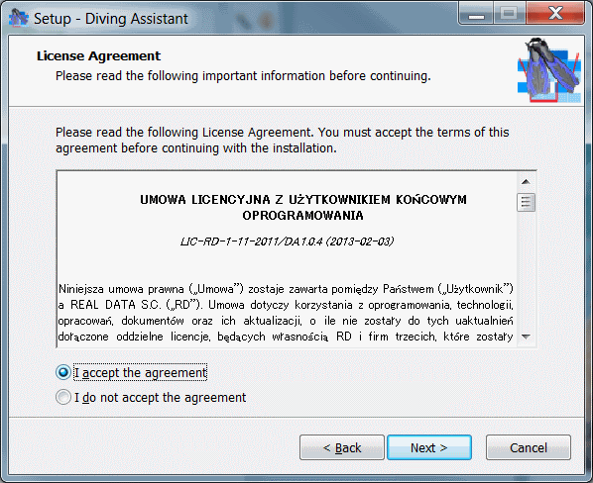Click license text scroll up arrow
593x483 pixels.
526,182
